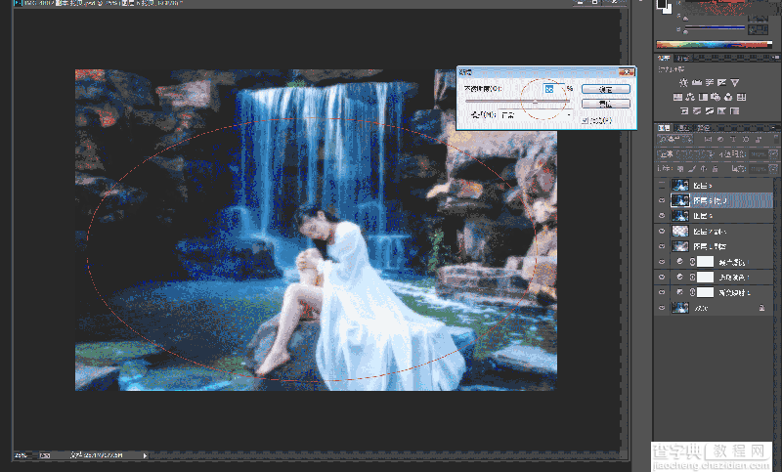Add a Gradient Map adjustment layer
Viewport: 782px width, 472px height.
tap(735, 111)
